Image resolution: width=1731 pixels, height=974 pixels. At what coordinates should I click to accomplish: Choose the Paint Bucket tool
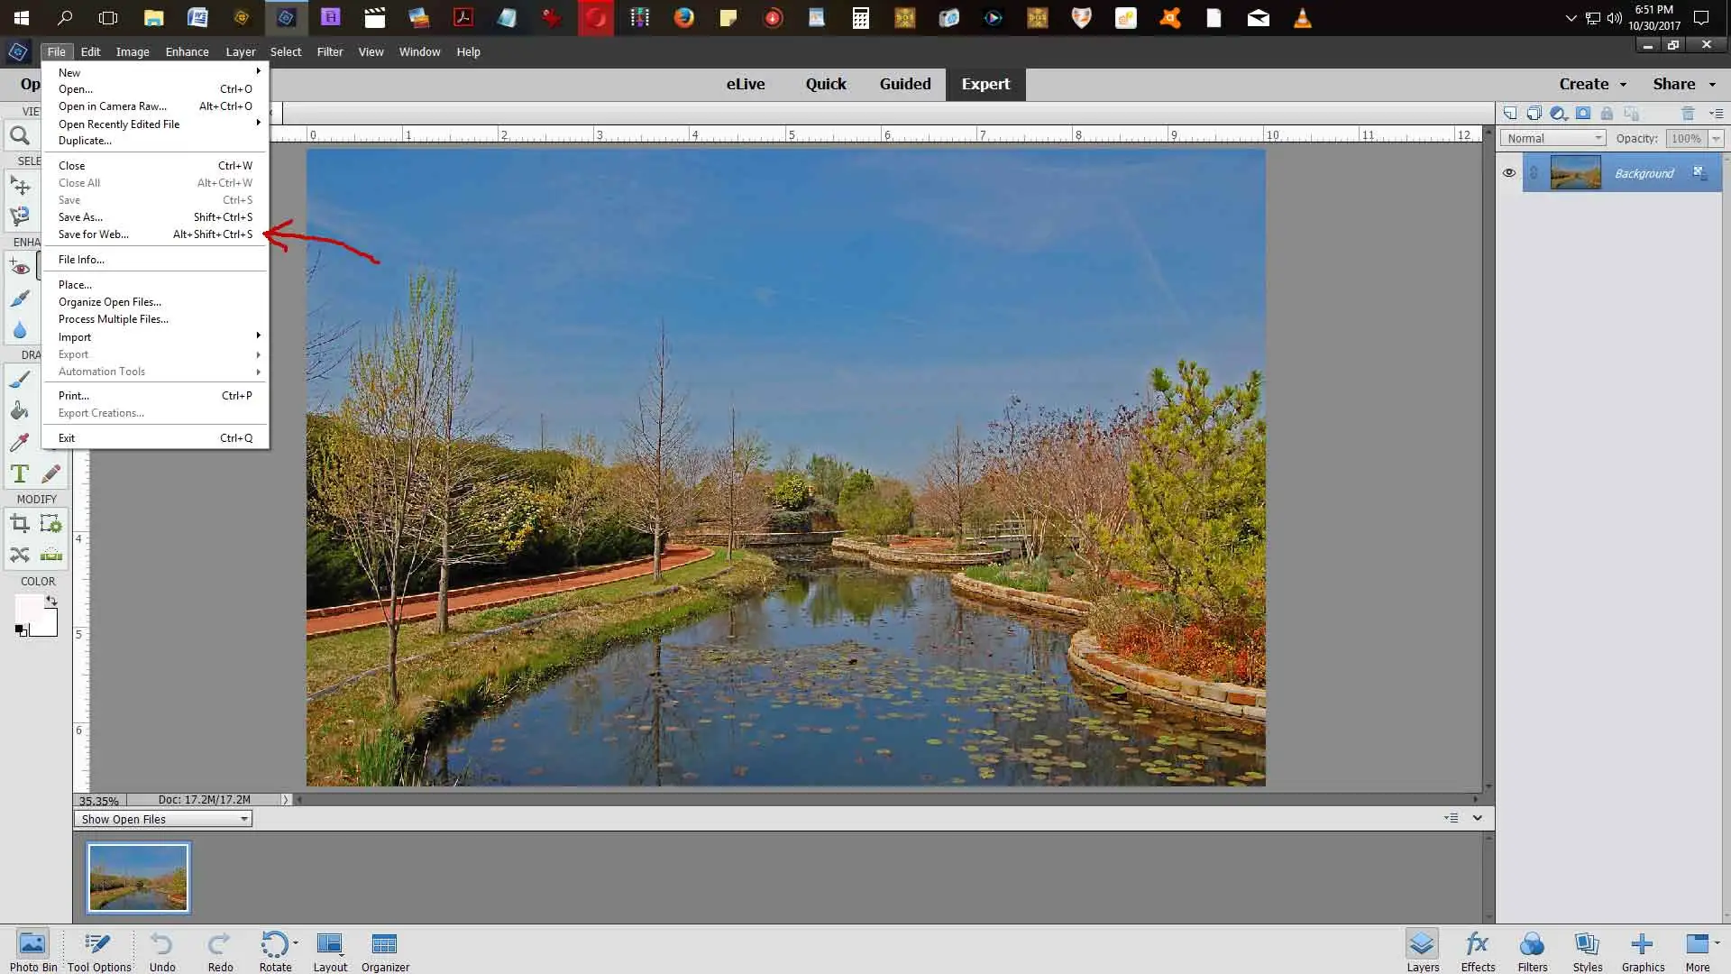coord(19,411)
